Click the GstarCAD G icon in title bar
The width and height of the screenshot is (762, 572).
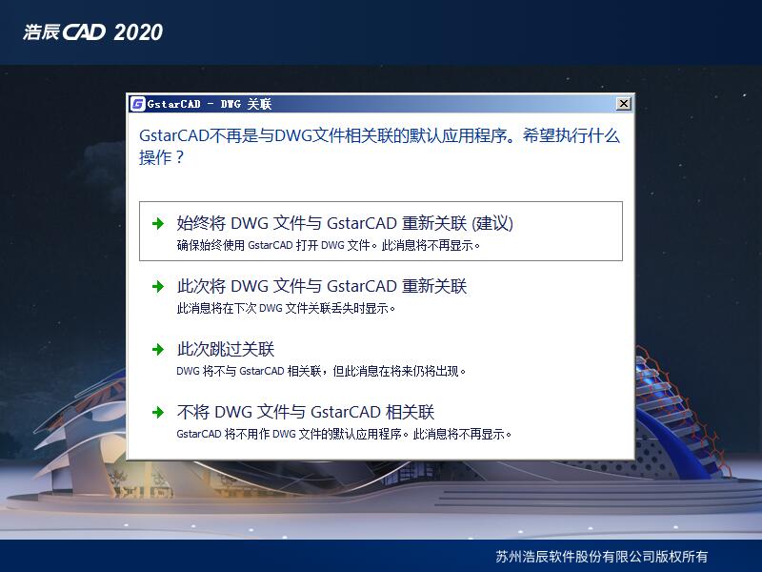(x=138, y=104)
